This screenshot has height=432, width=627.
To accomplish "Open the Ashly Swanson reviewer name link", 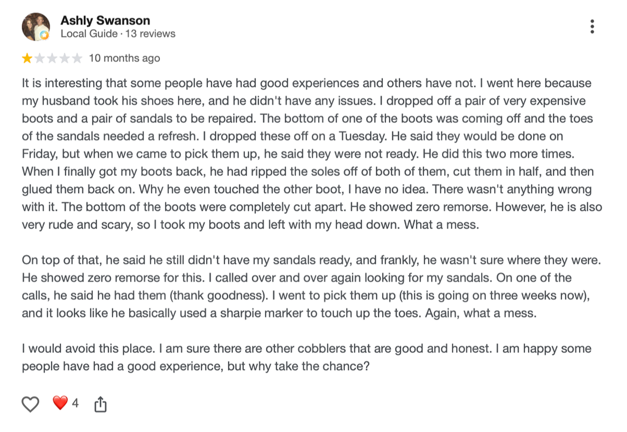I will tap(105, 20).
